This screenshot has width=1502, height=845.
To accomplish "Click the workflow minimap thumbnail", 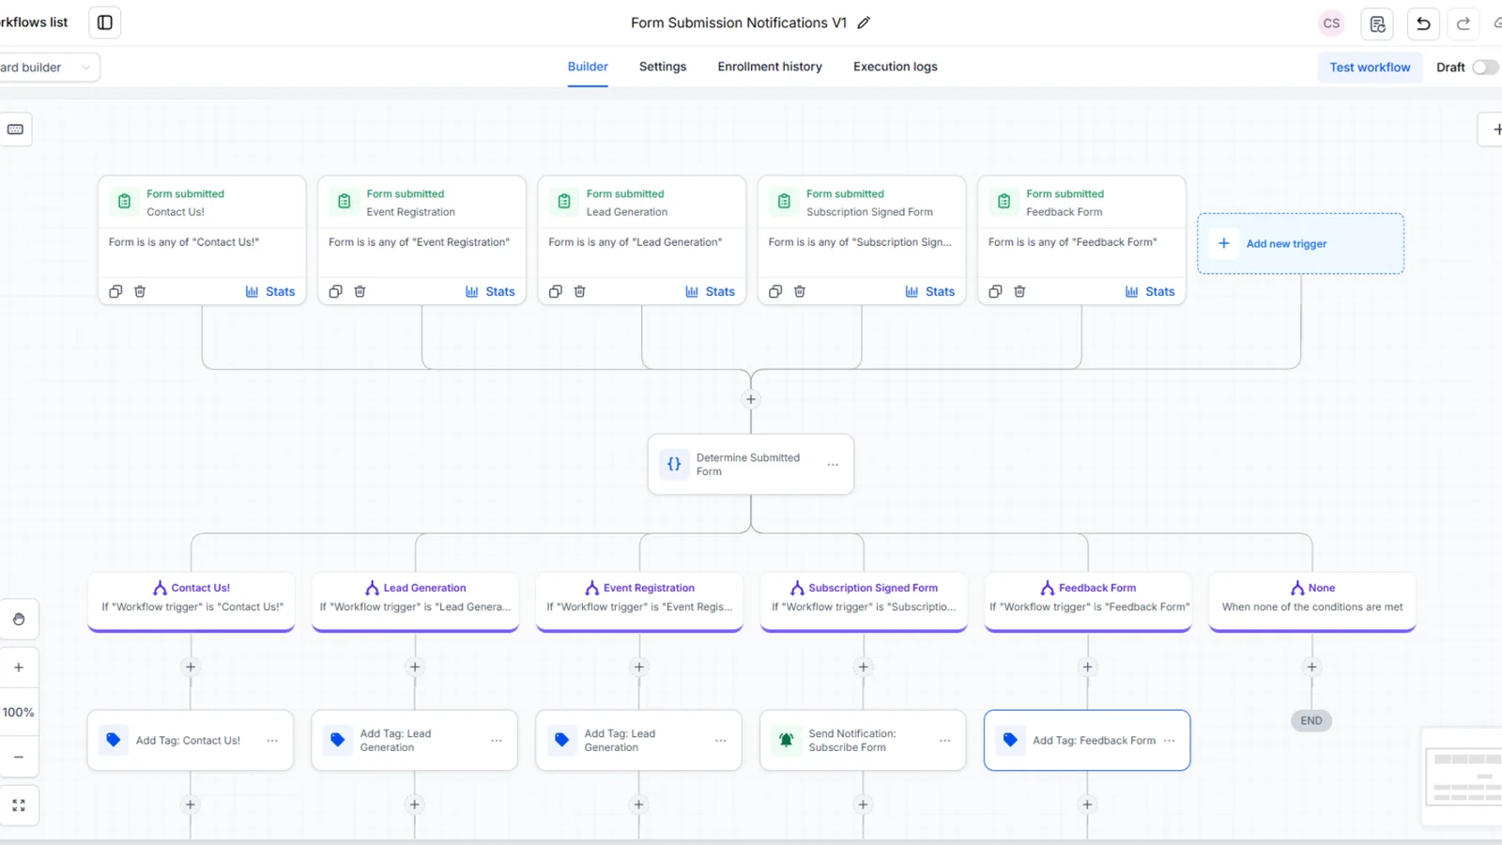I will 1463,776.
